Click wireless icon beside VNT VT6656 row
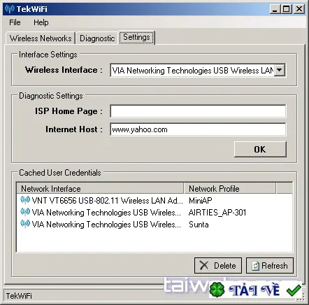The height and width of the screenshot is (305, 309). coord(25,200)
